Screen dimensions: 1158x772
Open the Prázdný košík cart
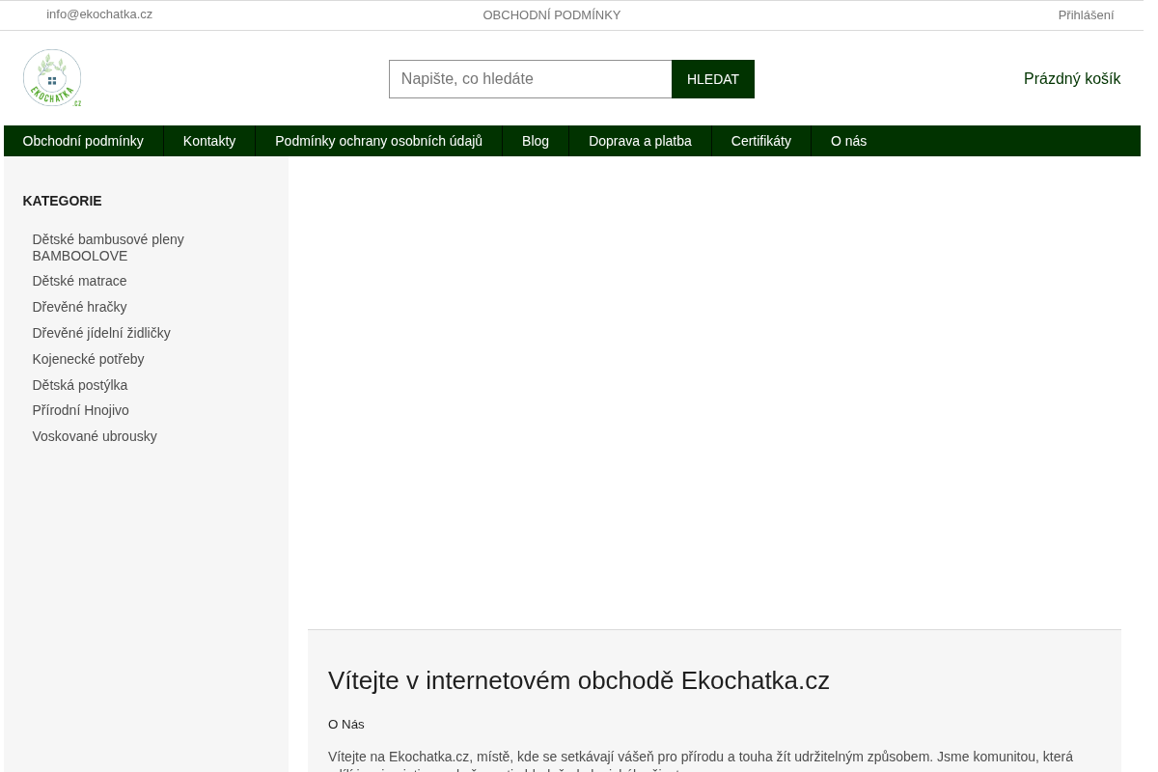coord(1072,79)
